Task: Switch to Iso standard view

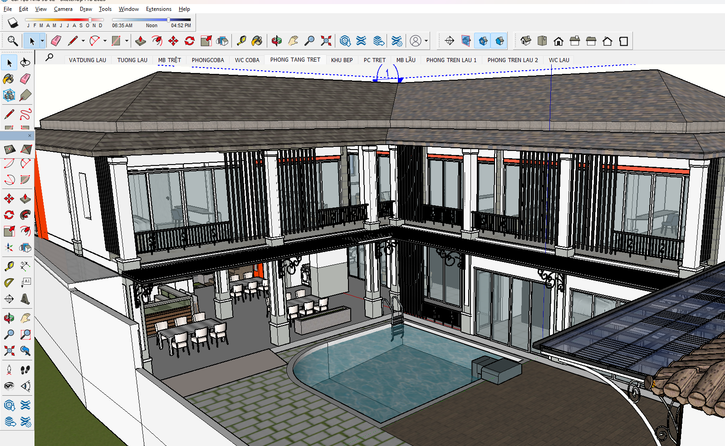Action: pyautogui.click(x=526, y=41)
